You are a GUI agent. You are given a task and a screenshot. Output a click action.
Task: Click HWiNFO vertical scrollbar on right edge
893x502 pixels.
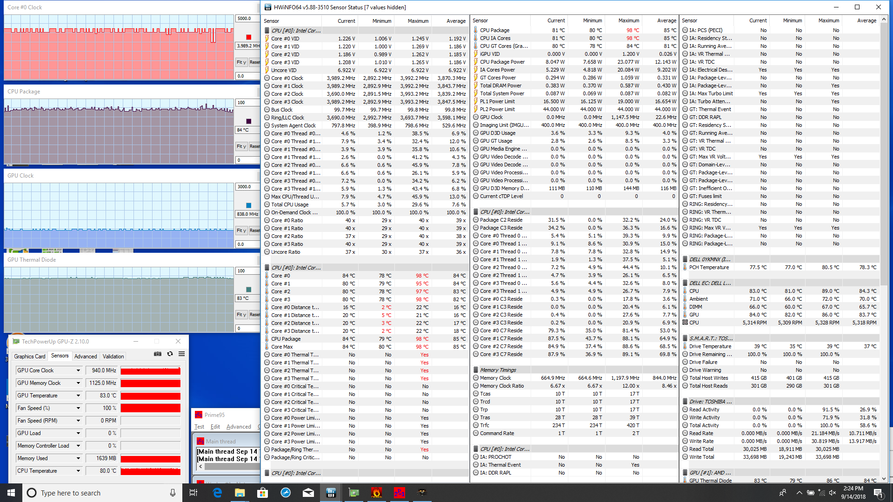(884, 153)
